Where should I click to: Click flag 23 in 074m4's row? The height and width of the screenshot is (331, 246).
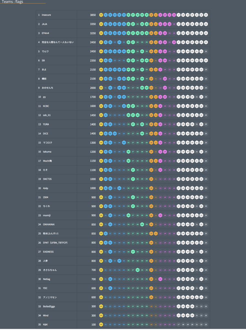[x=206, y=33]
